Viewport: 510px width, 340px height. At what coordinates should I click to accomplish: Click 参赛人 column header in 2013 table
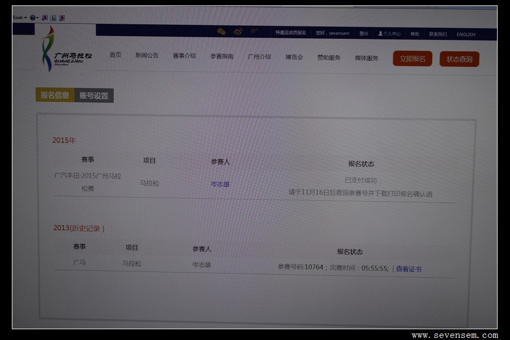click(x=202, y=249)
